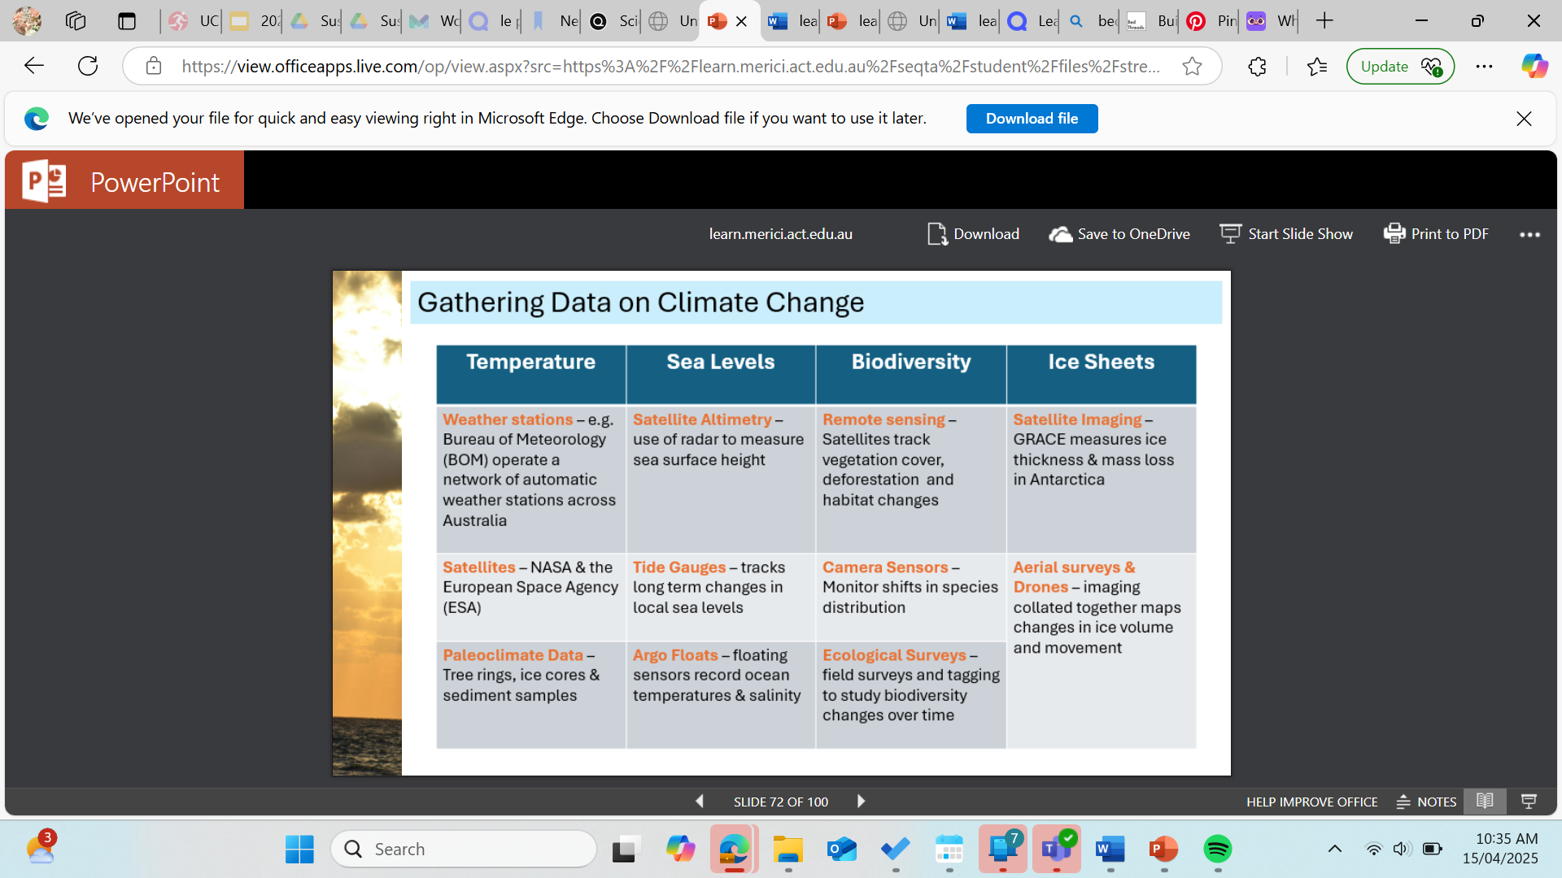Go to previous slide arrow
1562x878 pixels.
point(700,802)
